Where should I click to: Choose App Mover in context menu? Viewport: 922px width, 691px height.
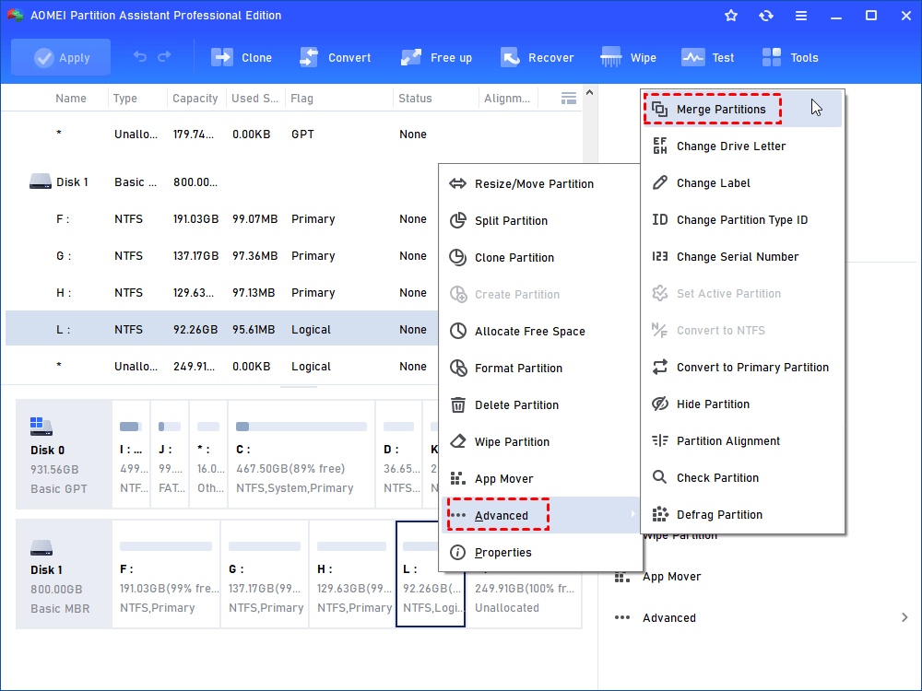(539, 479)
